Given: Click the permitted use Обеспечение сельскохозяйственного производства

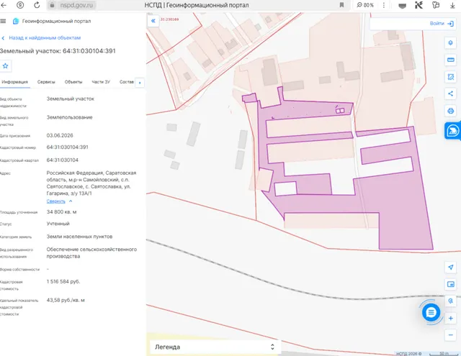Looking at the screenshot, I should (x=91, y=252).
